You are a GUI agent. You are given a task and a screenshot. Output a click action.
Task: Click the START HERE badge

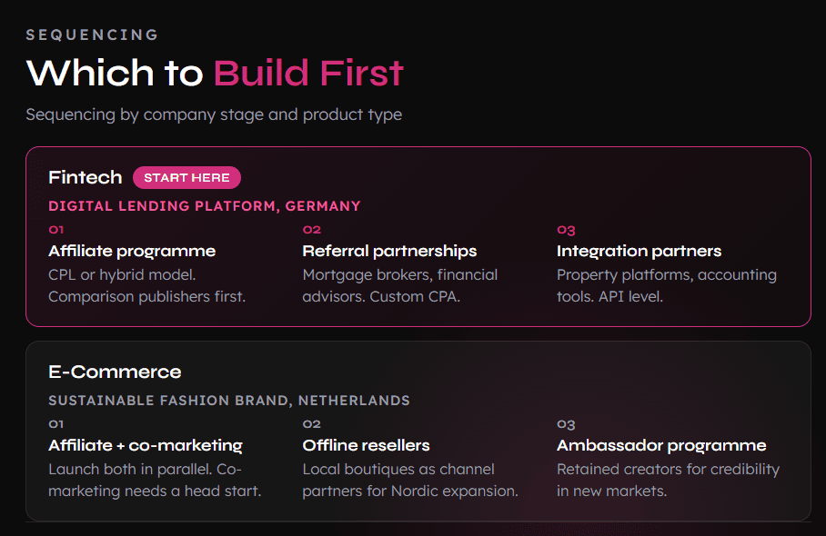click(186, 178)
